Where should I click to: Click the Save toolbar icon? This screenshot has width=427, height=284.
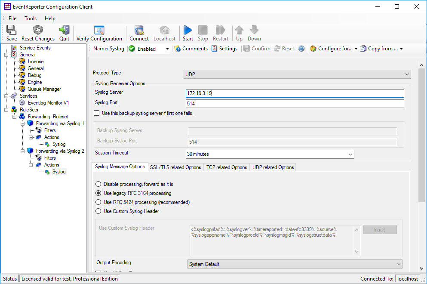[x=11, y=30]
